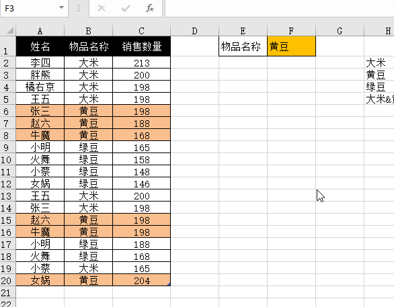This screenshot has width=394, height=307.
Task: Select column B header
Action: (x=89, y=31)
